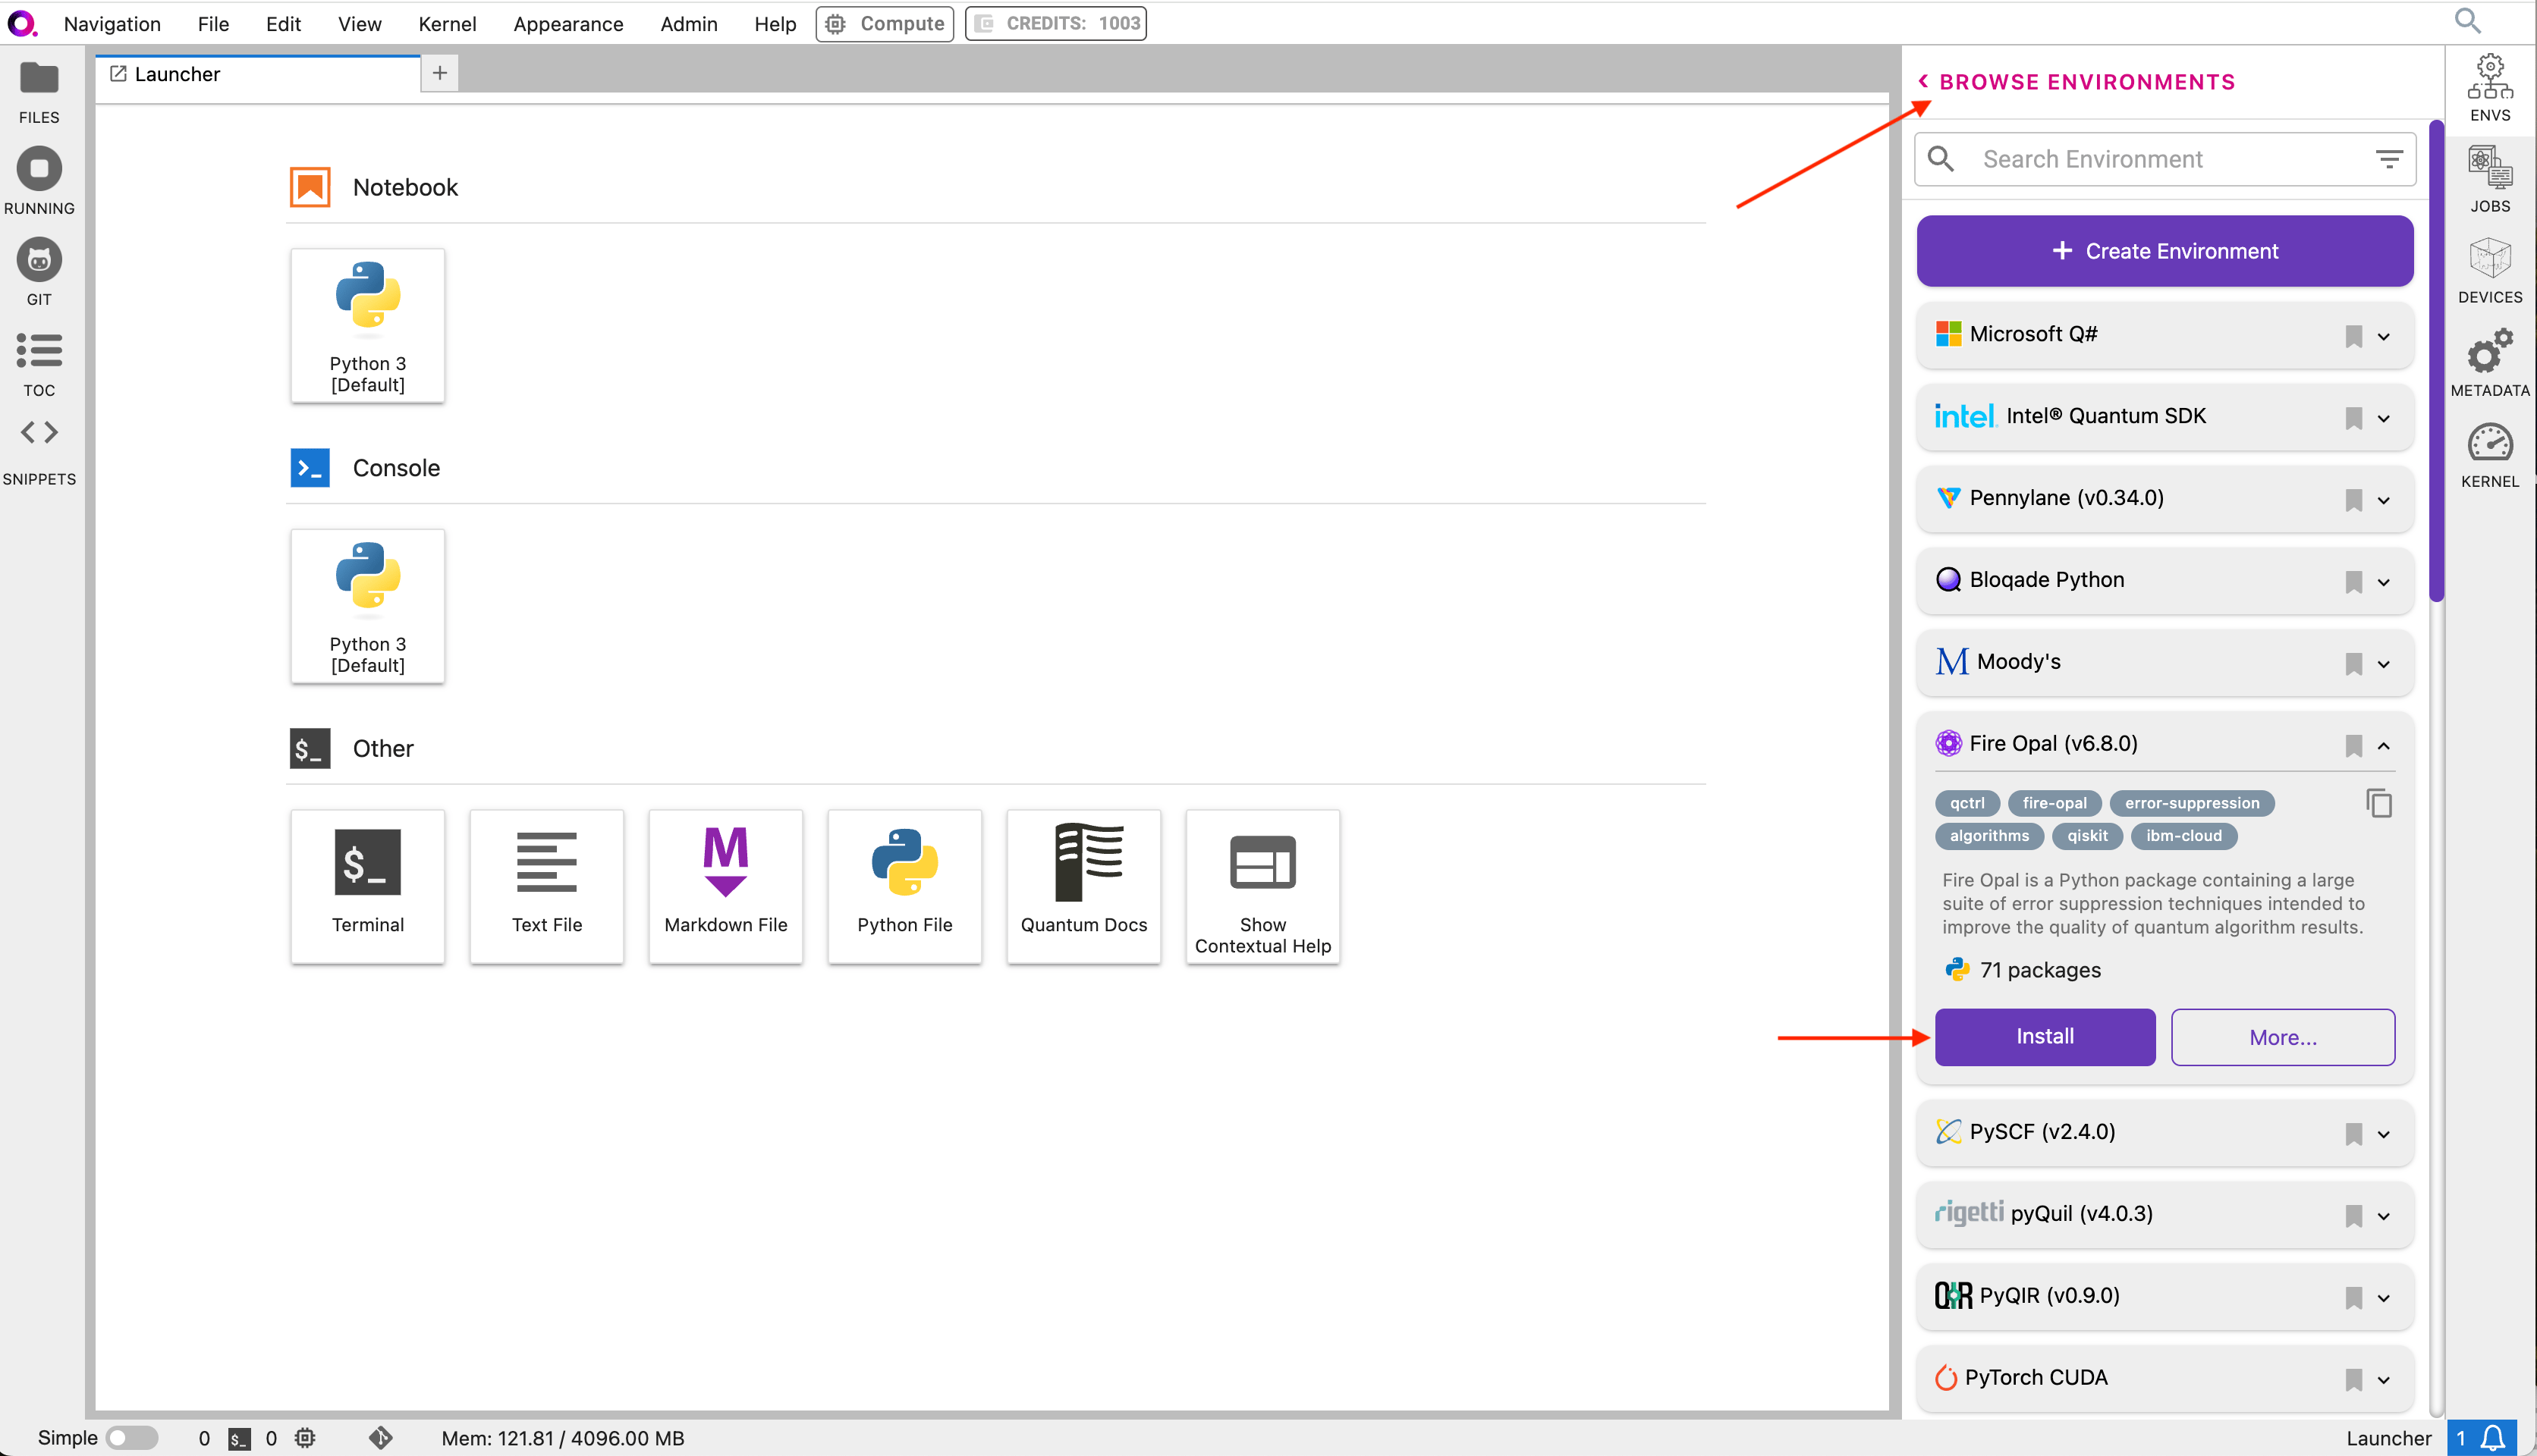The height and width of the screenshot is (1456, 2537).
Task: Click the search magnifier icon in top bar
Action: coord(2468,21)
